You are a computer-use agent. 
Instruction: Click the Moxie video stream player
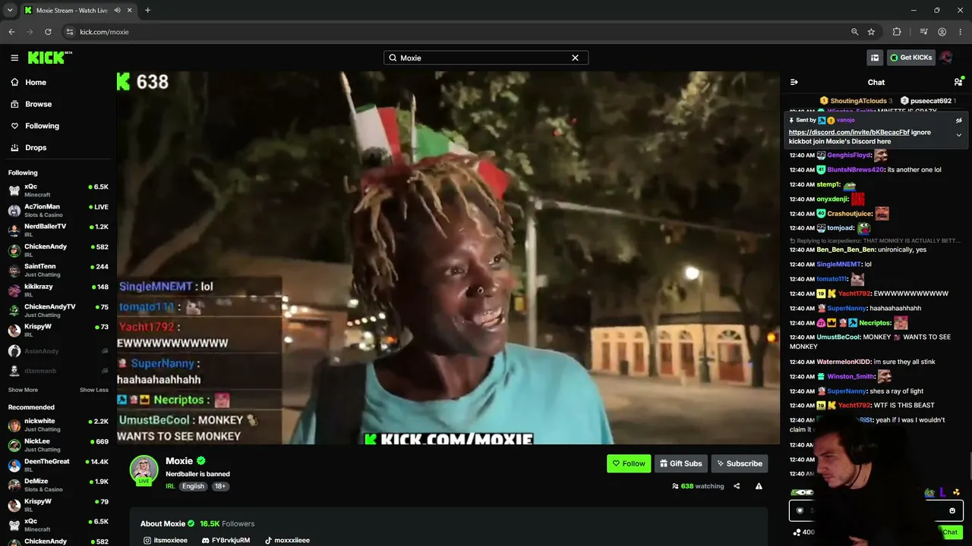(448, 258)
